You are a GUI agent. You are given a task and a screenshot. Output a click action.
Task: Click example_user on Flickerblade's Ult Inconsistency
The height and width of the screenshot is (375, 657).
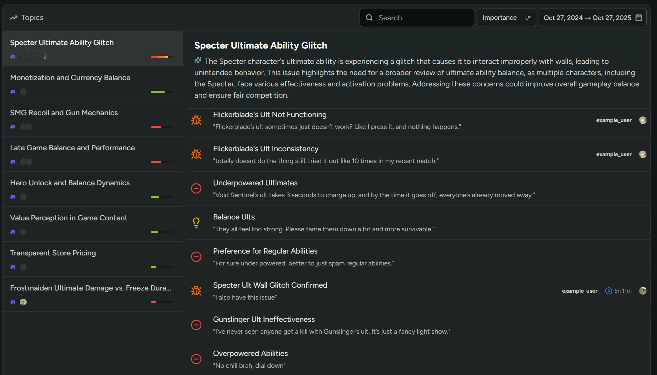coord(613,154)
